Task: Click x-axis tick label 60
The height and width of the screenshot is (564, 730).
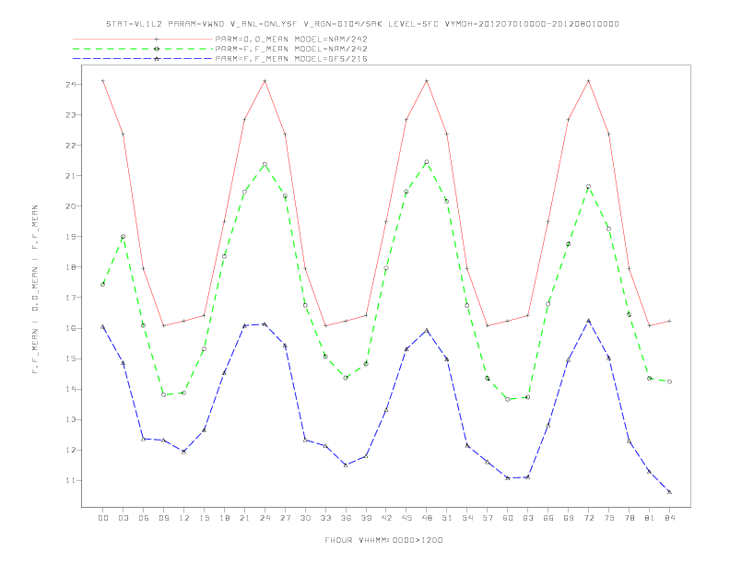Action: [508, 518]
